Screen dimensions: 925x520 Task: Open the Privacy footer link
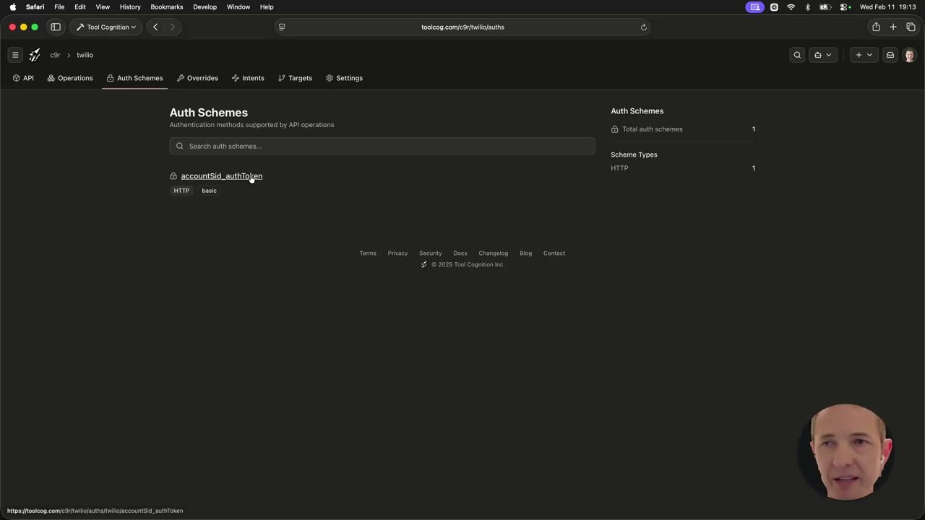[x=397, y=253]
